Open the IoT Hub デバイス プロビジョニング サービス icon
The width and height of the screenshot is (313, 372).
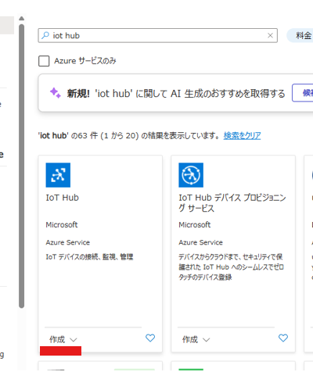coord(191,175)
